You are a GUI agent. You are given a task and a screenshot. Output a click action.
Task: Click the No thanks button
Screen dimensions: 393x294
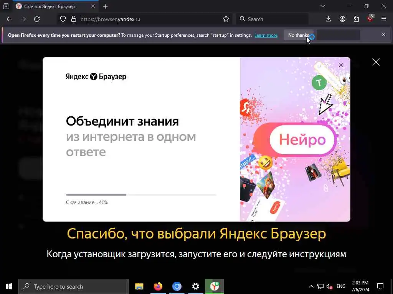(298, 35)
